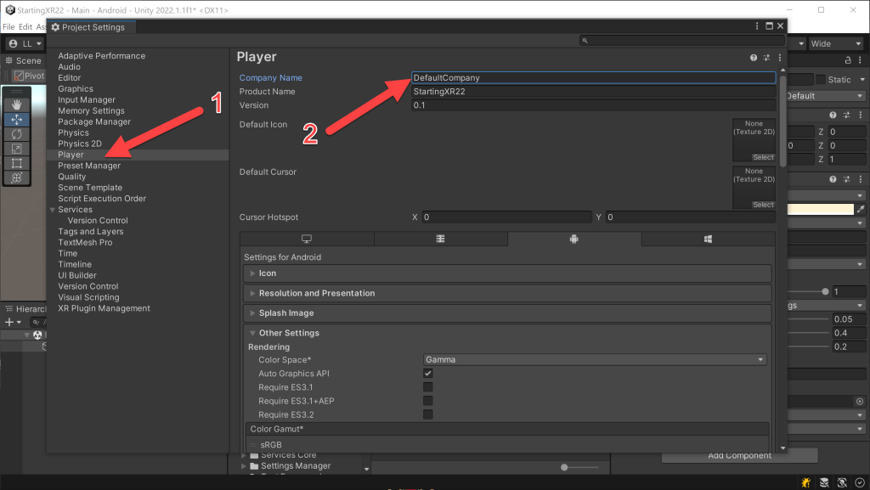This screenshot has height=490, width=870.
Task: Open the Project Settings window kebab menu
Action: [757, 26]
